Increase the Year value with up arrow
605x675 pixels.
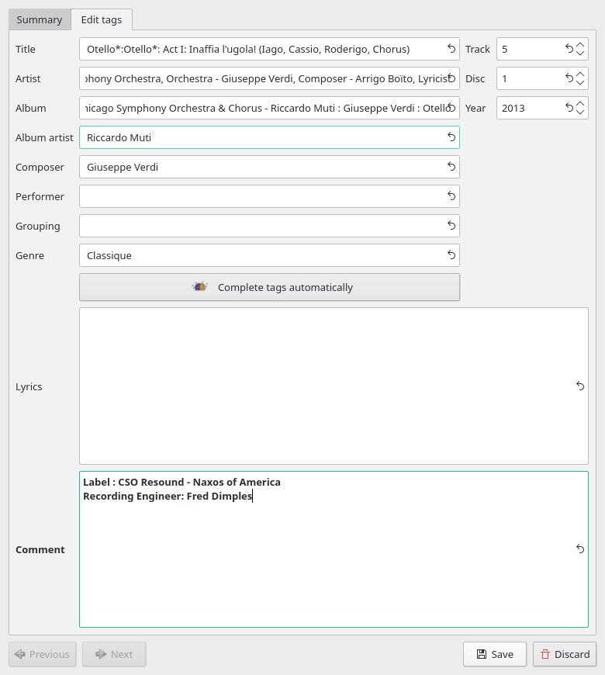580,103
